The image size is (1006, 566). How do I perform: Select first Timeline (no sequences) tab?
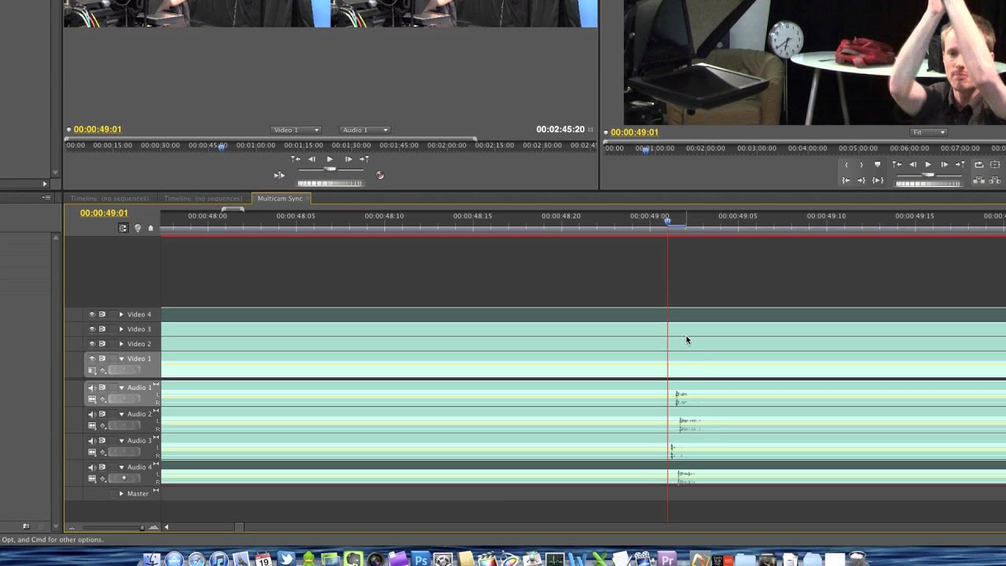click(x=108, y=198)
